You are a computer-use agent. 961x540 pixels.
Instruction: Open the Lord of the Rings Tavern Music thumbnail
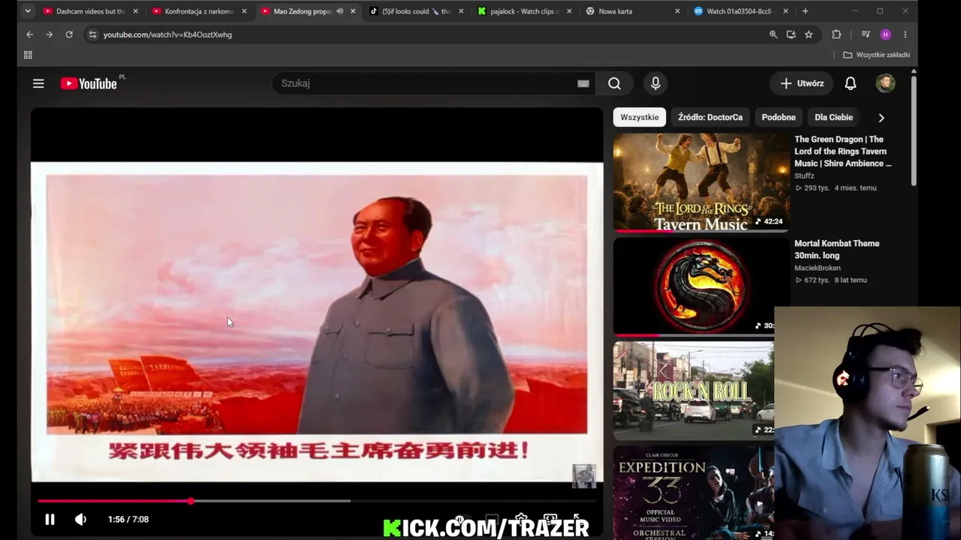[x=701, y=182]
